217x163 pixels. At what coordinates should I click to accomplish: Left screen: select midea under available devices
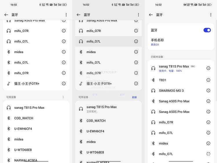[x=36, y=139]
